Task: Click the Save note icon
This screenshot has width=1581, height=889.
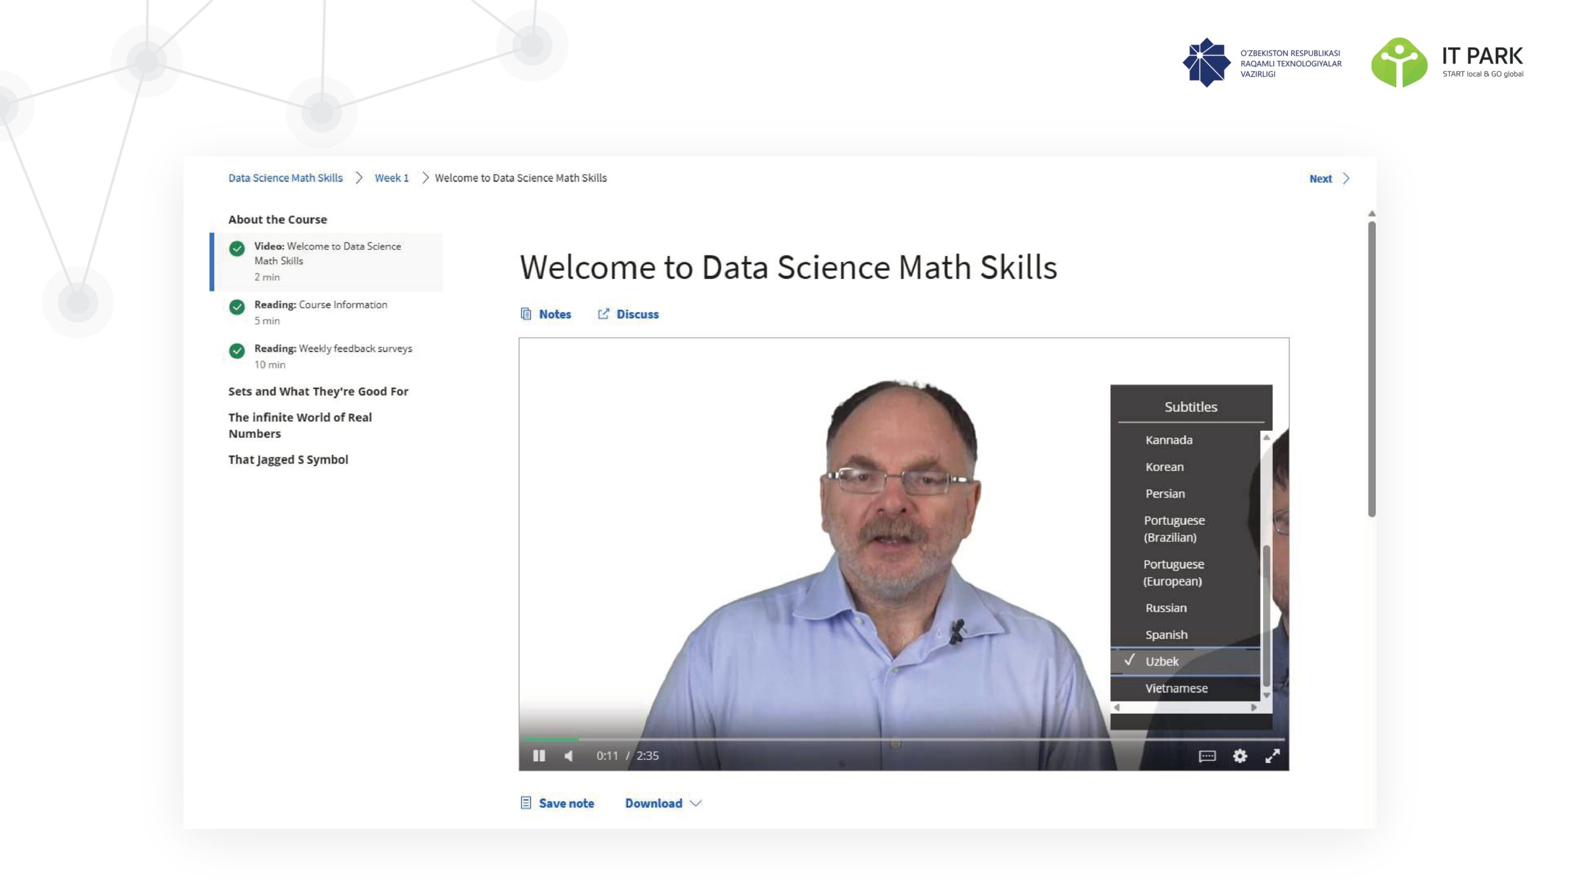Action: [x=526, y=803]
